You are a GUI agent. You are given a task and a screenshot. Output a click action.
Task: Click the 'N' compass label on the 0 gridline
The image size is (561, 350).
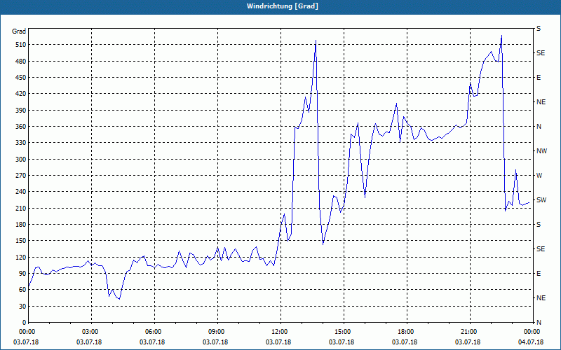tap(539, 323)
